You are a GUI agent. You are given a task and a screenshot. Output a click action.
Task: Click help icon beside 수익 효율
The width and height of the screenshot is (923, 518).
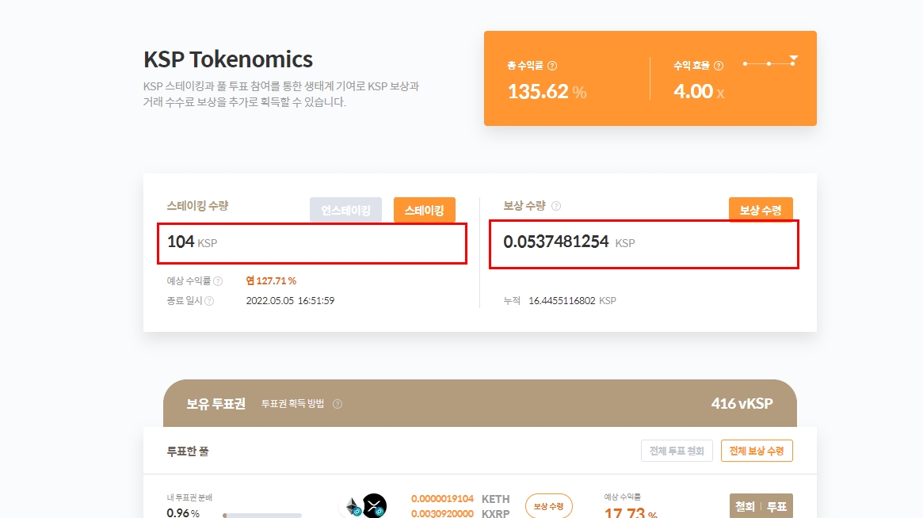coord(719,67)
